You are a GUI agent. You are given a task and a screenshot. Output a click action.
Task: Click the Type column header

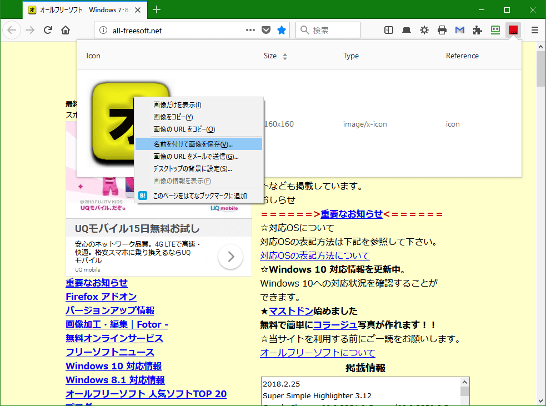pyautogui.click(x=350, y=56)
